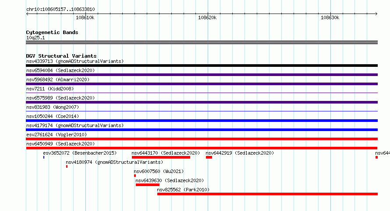The width and height of the screenshot is (390, 211).
Task: Open nsv6443170 (Sedlazeck2020) label
Action: pos(166,153)
